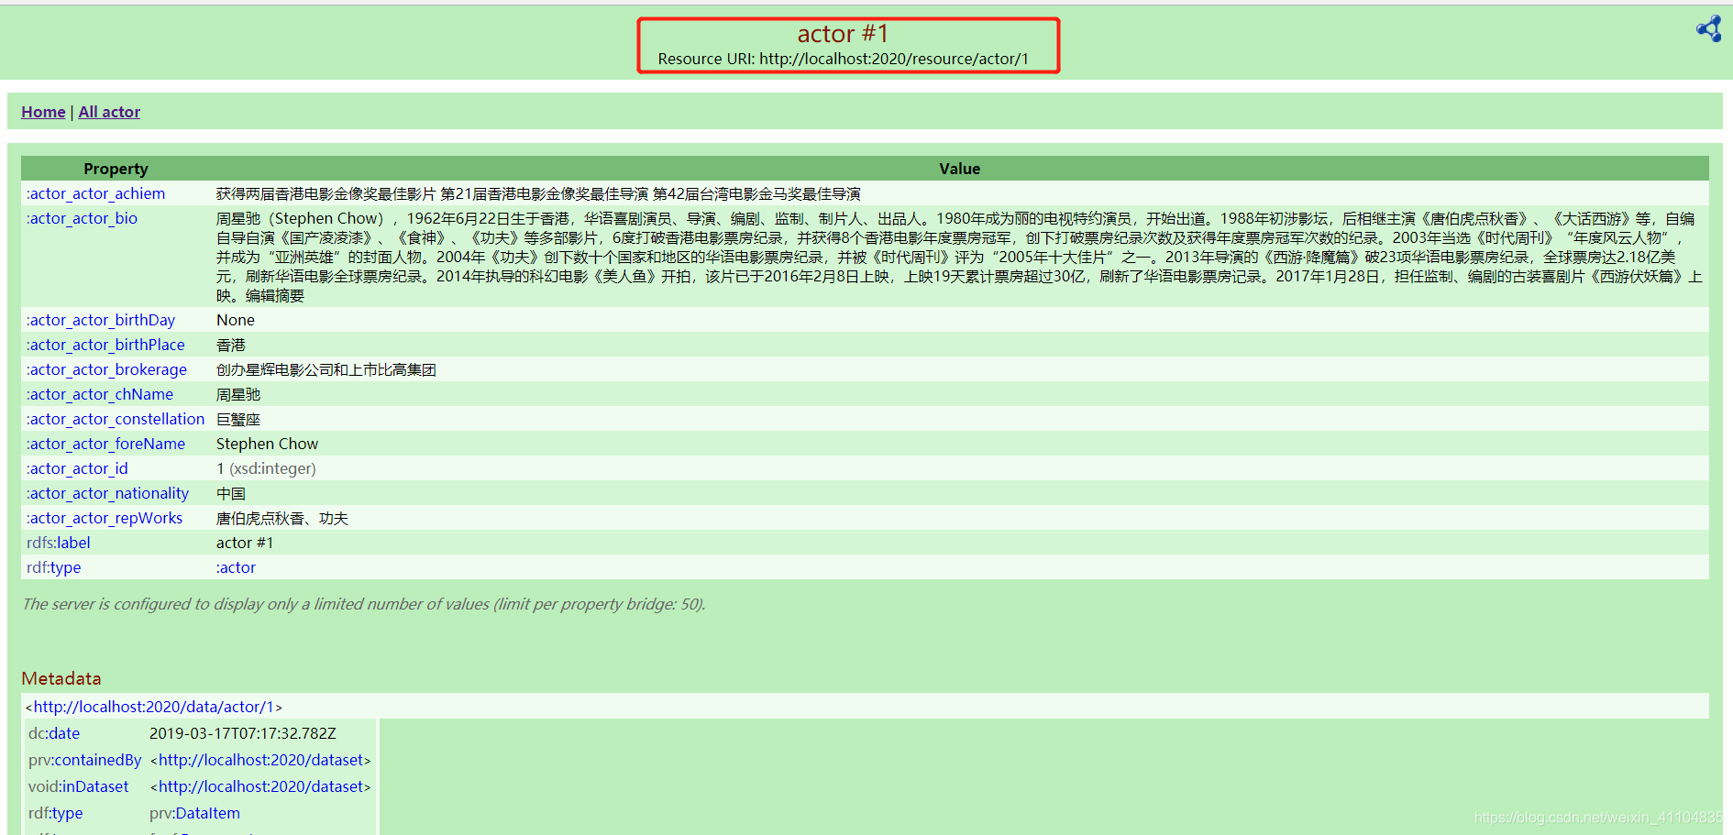Open the rdf:type link in the Metadata section
The width and height of the screenshot is (1733, 835).
(x=56, y=813)
